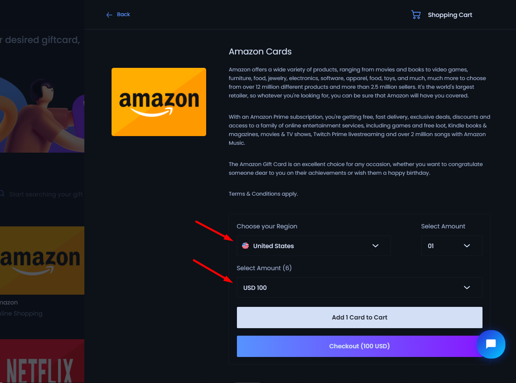Click the Amazon gift card image
Image resolution: width=516 pixels, height=383 pixels.
click(159, 102)
